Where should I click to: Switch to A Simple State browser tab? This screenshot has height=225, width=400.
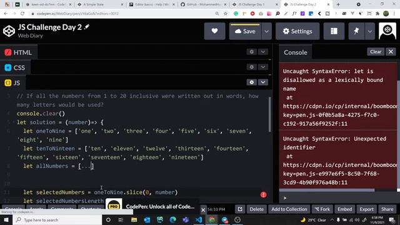pos(101,4)
